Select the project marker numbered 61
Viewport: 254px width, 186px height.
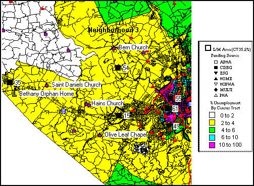[x=167, y=108]
